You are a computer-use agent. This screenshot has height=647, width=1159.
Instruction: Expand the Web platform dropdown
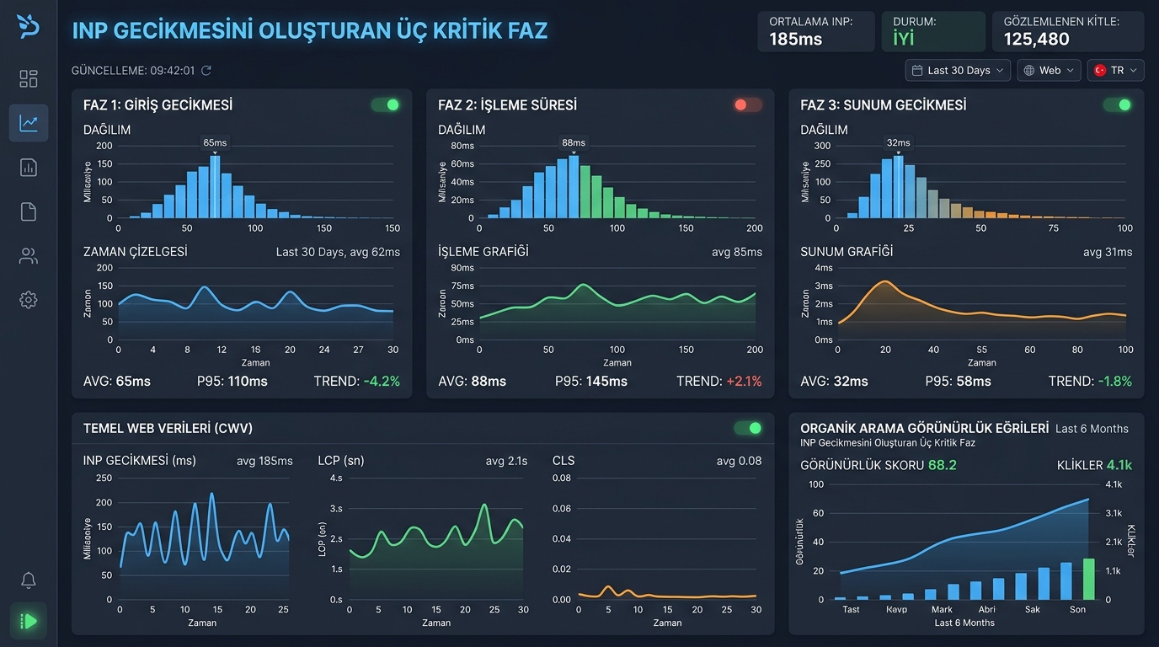coord(1049,70)
